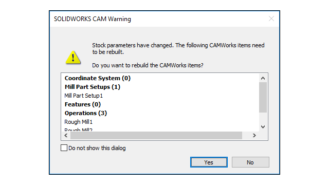This screenshot has height=185, width=329.
Task: Select the Mill Part Setup1 item
Action: pos(83,96)
